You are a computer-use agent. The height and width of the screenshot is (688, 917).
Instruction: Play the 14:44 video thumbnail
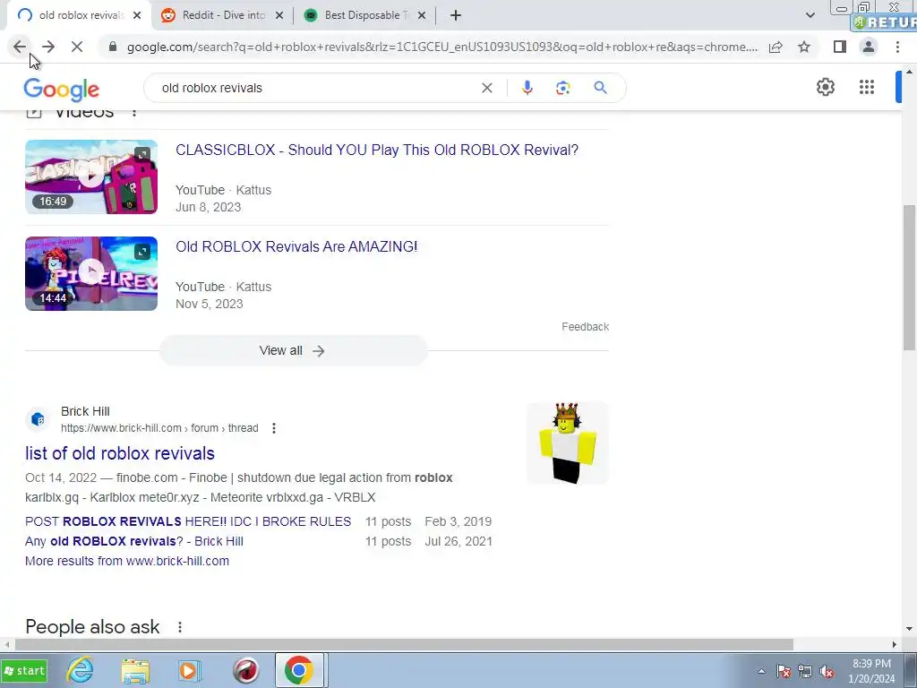click(91, 273)
